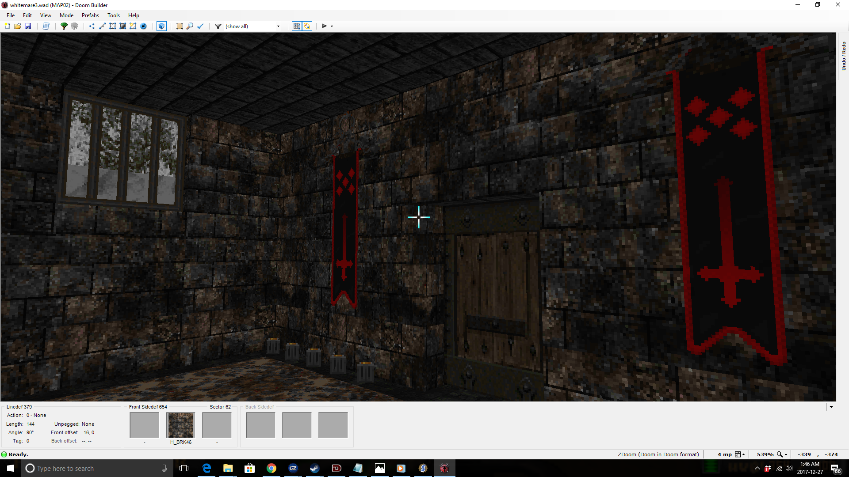Open Task View on the taskbar
The width and height of the screenshot is (849, 477).
click(x=184, y=468)
